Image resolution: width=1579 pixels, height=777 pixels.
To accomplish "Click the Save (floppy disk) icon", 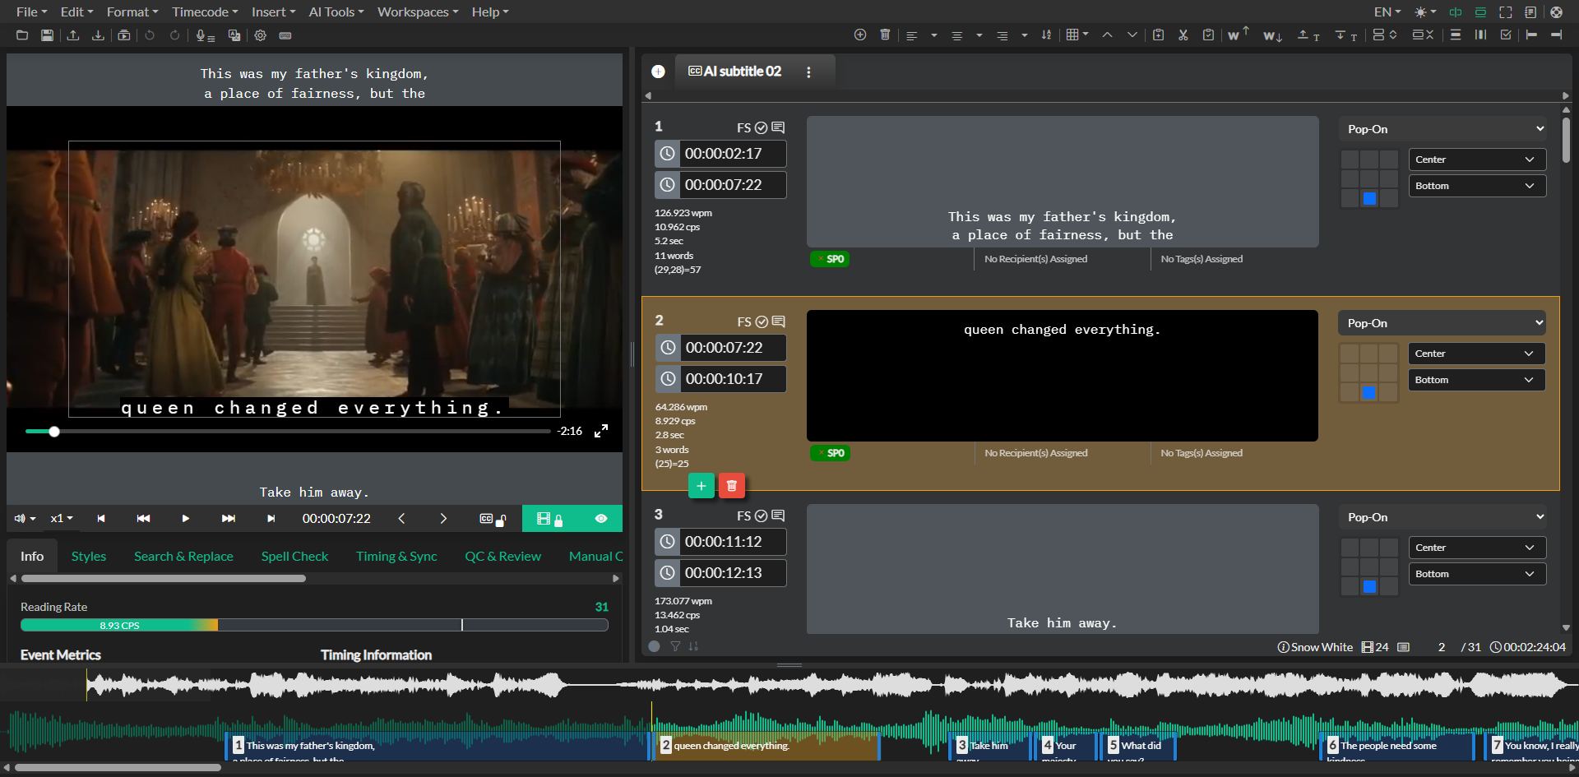I will [x=48, y=35].
